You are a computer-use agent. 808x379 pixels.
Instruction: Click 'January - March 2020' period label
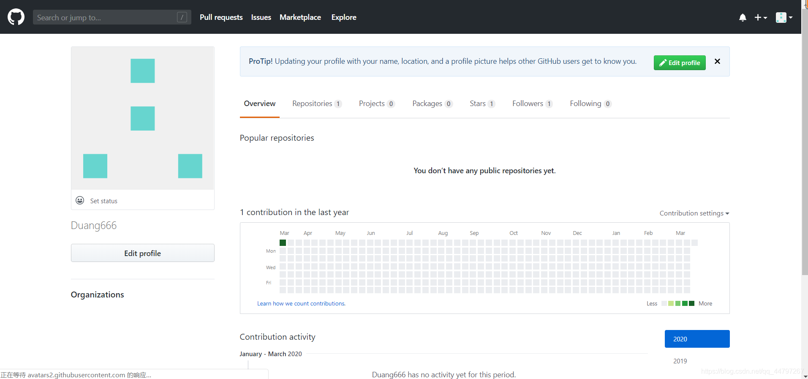(271, 354)
